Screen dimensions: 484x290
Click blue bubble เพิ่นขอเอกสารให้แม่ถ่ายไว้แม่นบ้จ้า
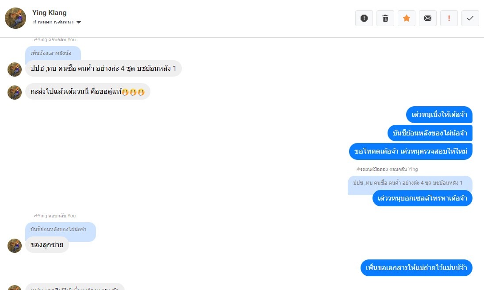point(416,268)
